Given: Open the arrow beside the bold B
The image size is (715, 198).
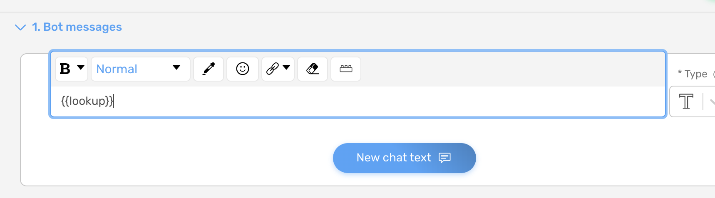Looking at the screenshot, I should tap(81, 67).
